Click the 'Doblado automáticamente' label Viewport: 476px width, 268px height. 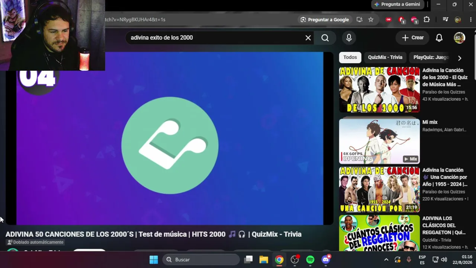[36, 242]
